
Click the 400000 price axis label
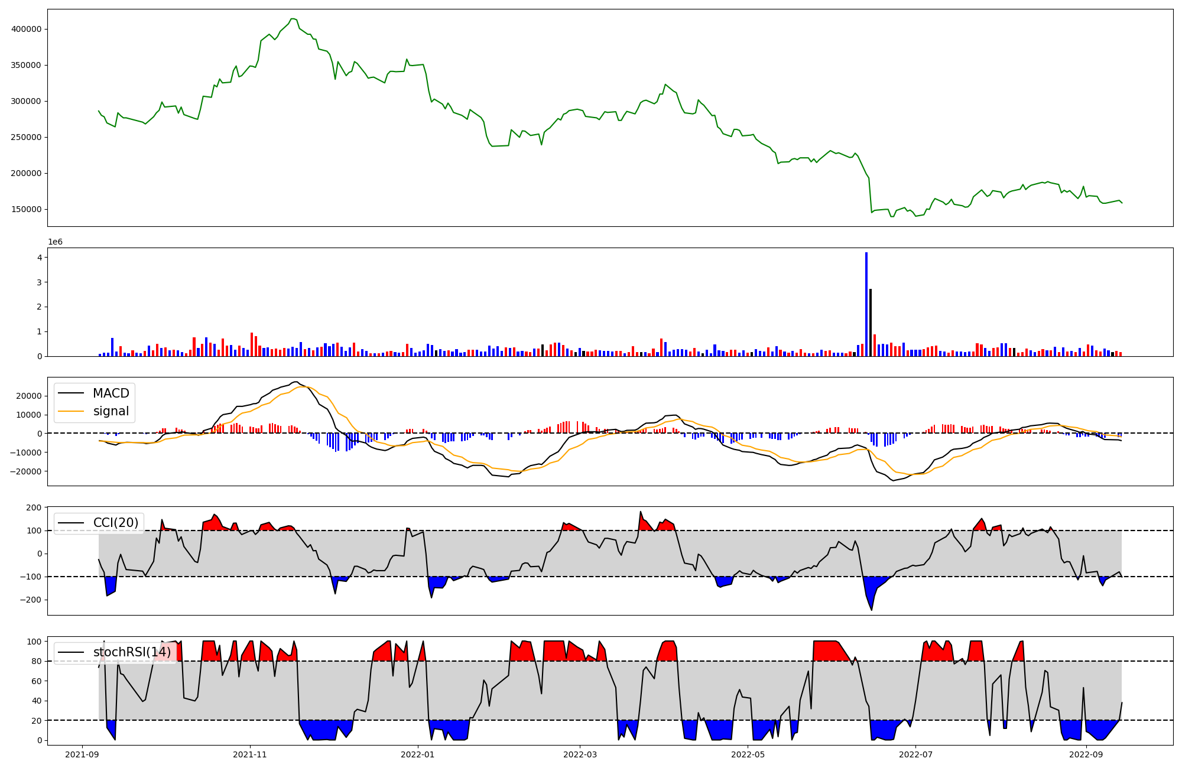(26, 29)
